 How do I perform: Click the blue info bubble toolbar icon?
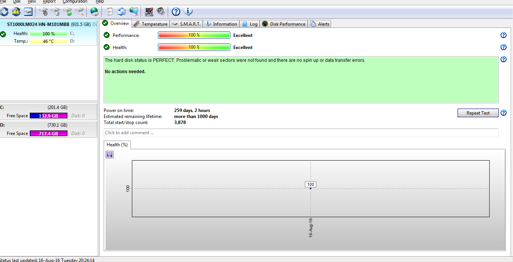click(188, 12)
